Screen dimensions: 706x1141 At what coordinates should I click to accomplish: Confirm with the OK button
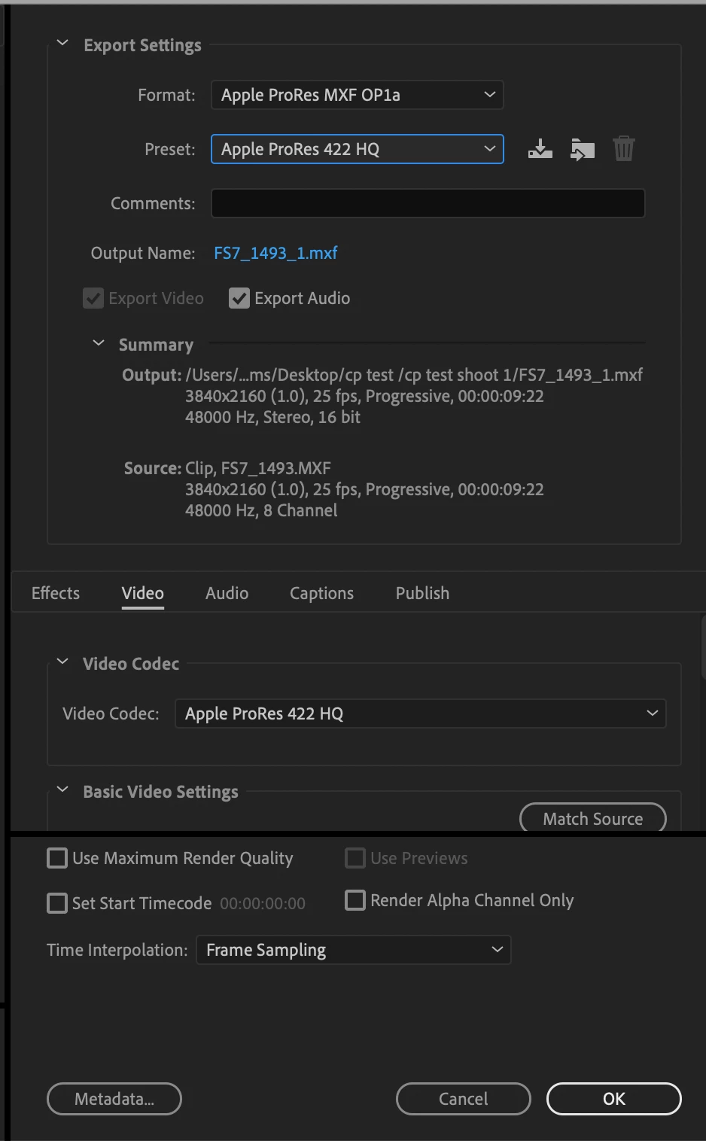614,1099
